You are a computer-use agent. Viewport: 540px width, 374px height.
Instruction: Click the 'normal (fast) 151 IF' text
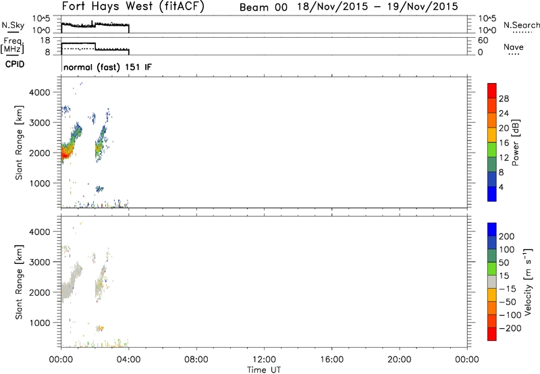(x=107, y=67)
